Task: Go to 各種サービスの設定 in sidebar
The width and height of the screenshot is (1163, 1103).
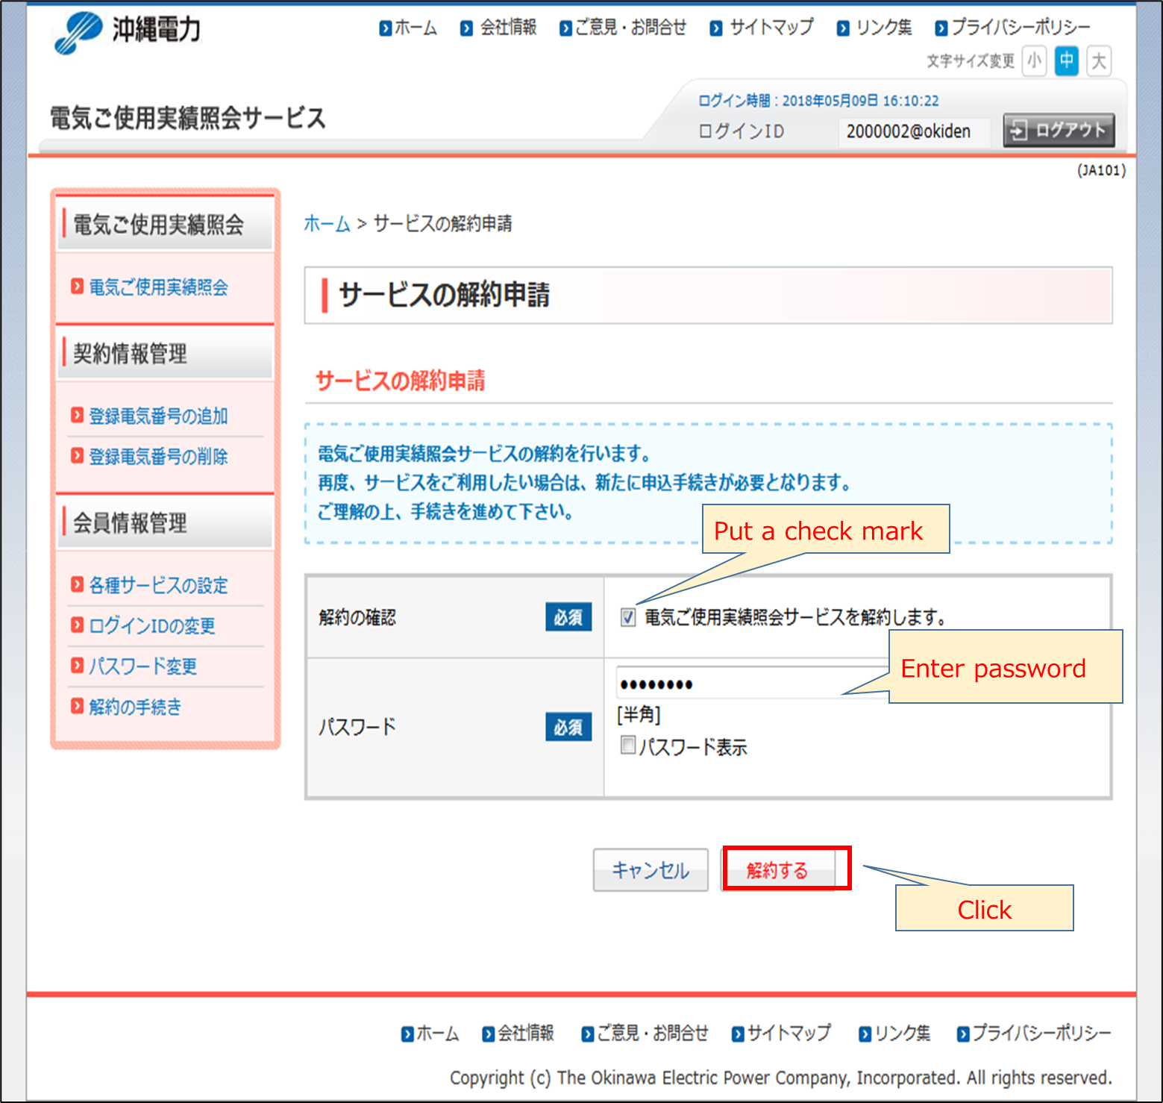Action: pos(158,586)
